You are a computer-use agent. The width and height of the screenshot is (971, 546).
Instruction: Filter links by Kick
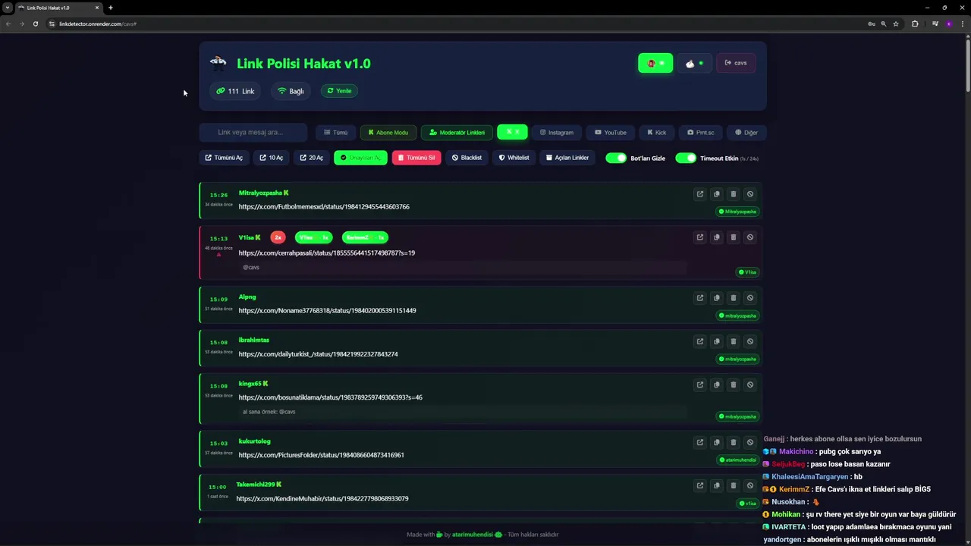click(656, 133)
